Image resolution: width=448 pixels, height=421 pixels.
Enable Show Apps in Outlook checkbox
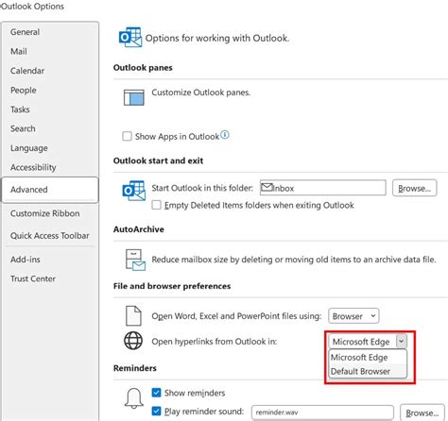[127, 136]
